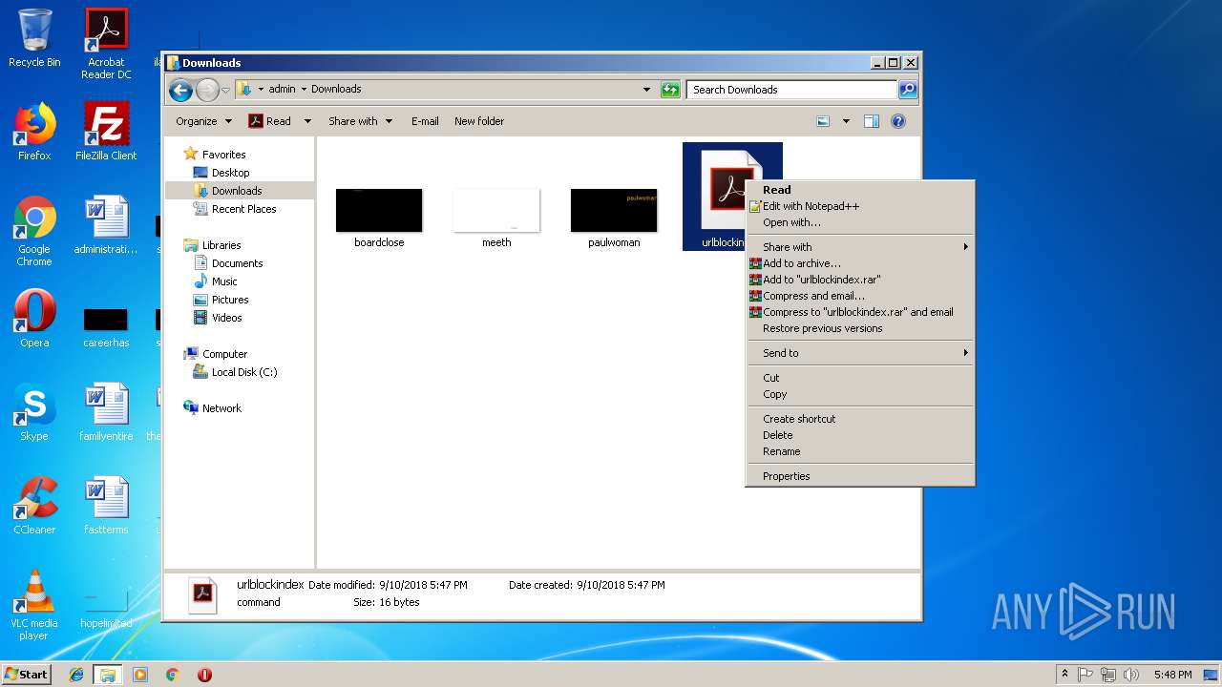Launch Skype desktop shortcut

pos(34,412)
